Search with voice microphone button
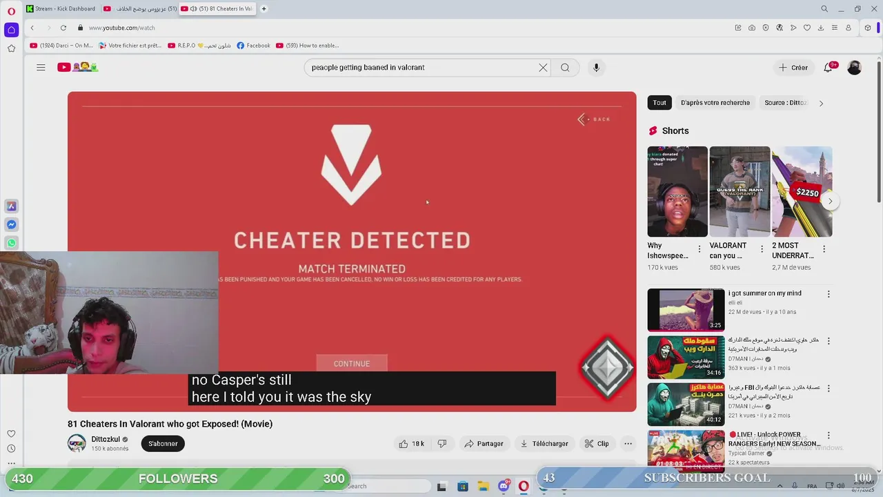The image size is (883, 497). coord(596,68)
